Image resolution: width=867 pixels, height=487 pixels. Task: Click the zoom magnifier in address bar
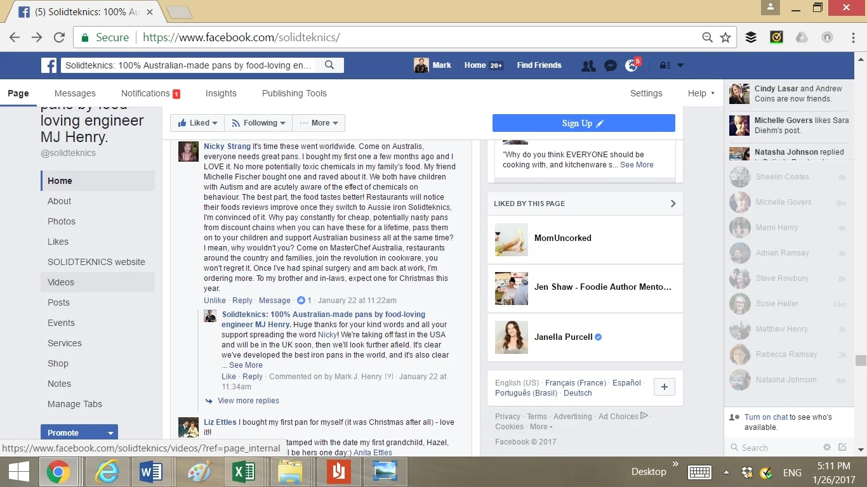pos(707,37)
